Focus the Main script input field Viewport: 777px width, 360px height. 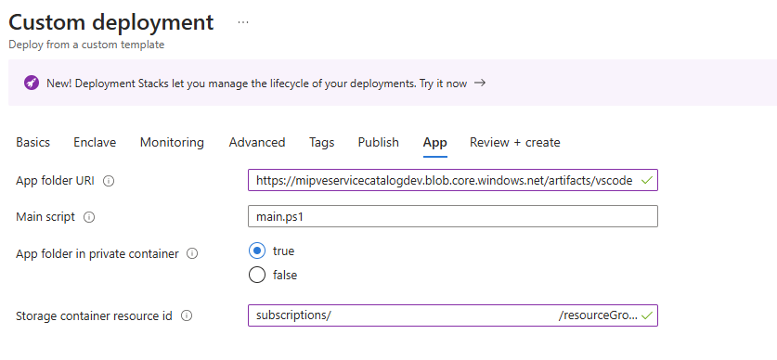(453, 216)
